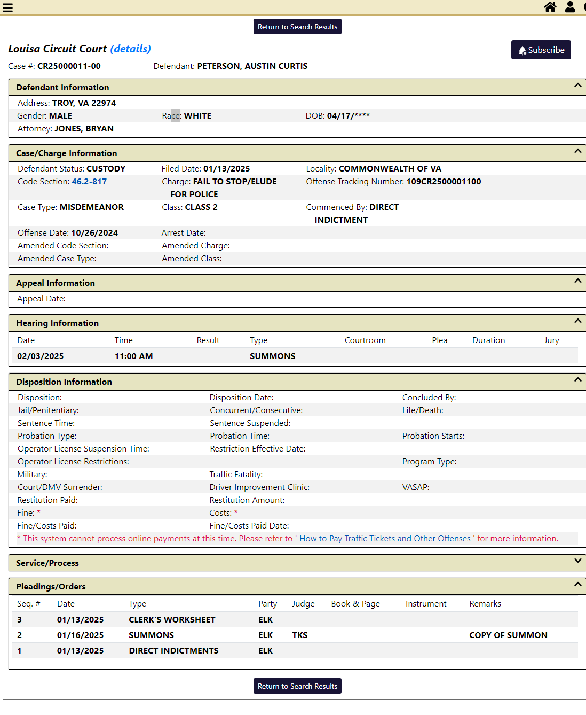Click CLERK'S WORKSHEET pleading row
This screenshot has height=715, width=586.
tap(295, 620)
